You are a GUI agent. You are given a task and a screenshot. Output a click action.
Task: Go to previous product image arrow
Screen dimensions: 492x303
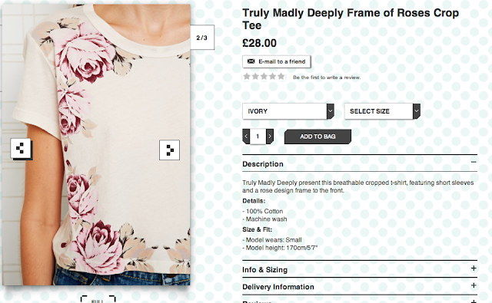(x=21, y=148)
